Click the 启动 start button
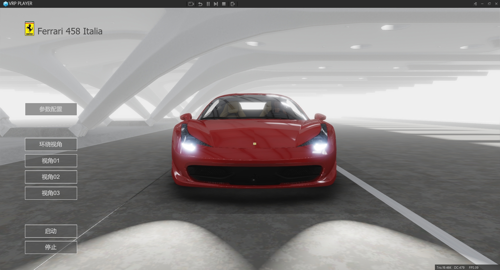Image resolution: width=500 pixels, height=270 pixels. [x=51, y=231]
